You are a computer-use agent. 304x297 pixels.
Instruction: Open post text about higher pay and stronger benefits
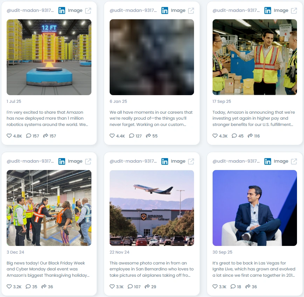click(254, 118)
